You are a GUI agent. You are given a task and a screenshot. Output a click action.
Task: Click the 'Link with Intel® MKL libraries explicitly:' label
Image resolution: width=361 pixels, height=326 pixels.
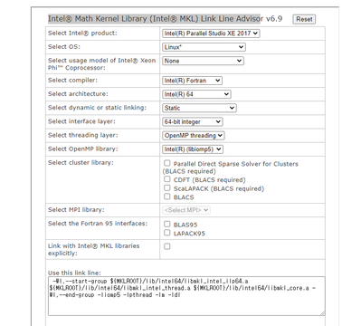coord(94,249)
